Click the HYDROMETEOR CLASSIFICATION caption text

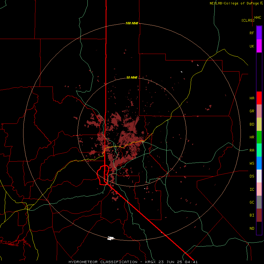103,262
